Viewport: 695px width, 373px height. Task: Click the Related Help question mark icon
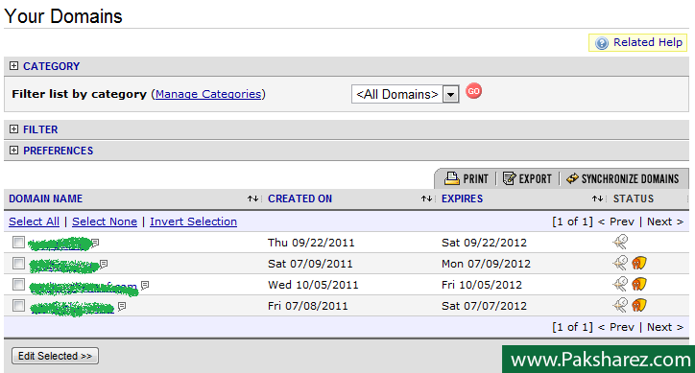pyautogui.click(x=602, y=43)
